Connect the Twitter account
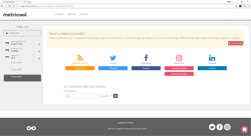 pos(113,68)
